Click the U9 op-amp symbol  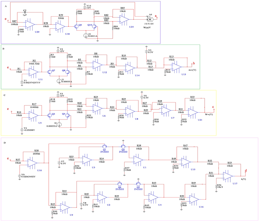pos(65,207)
